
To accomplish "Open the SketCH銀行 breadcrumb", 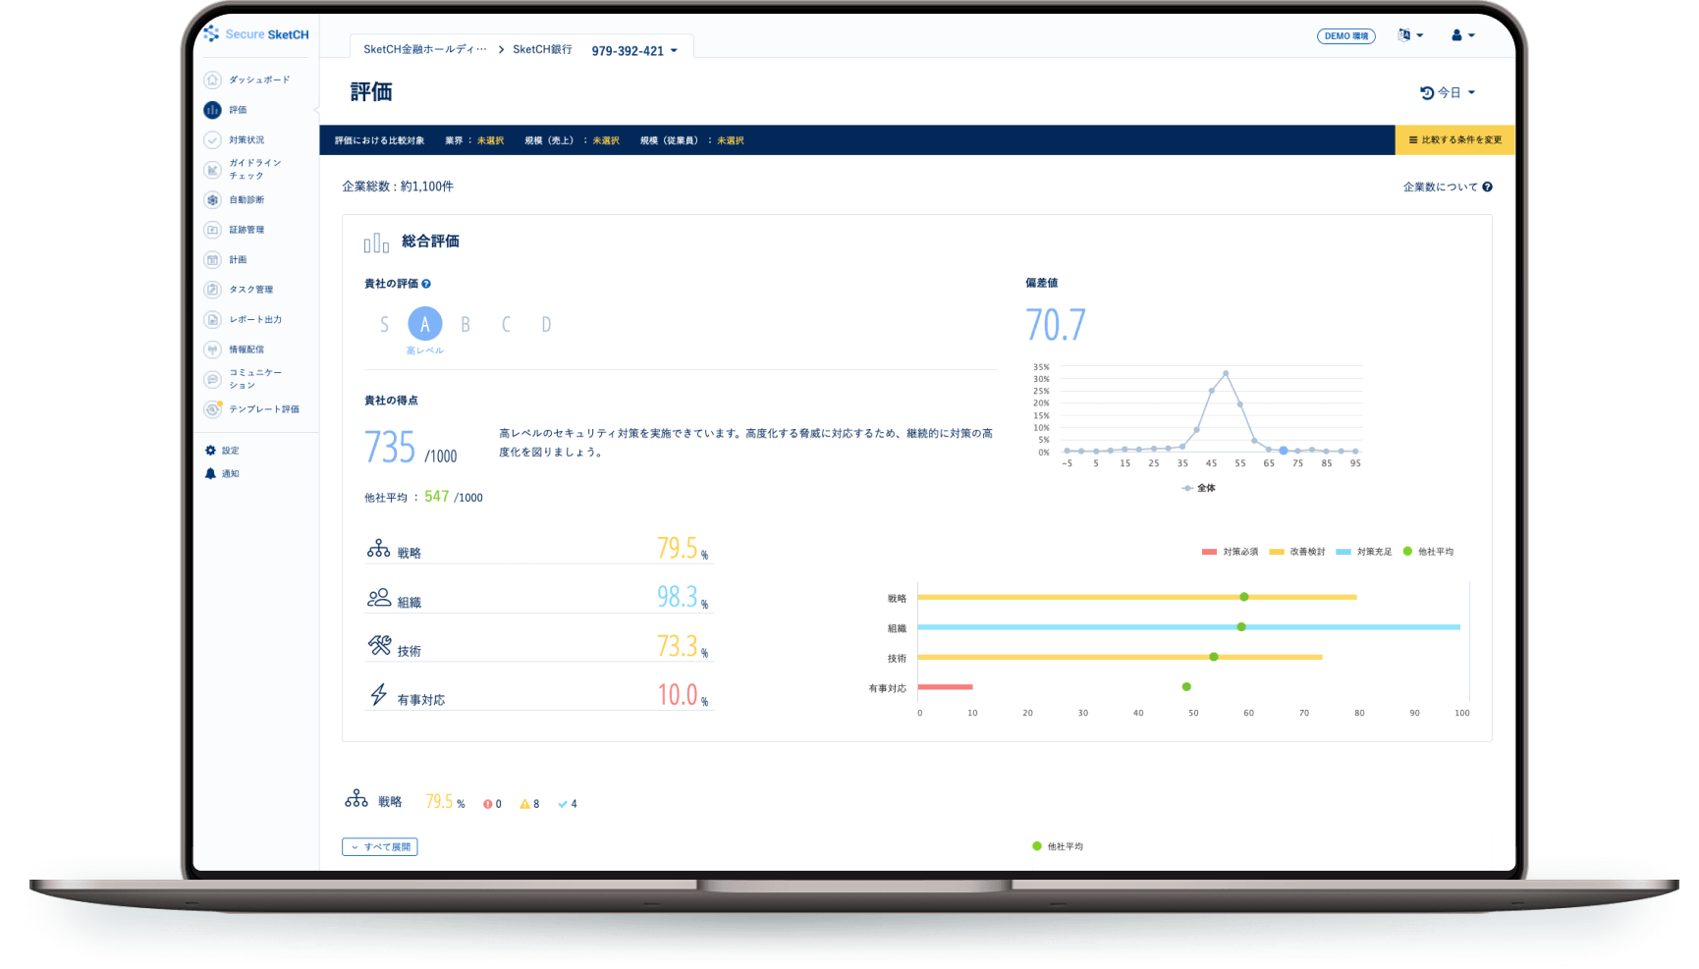I will (542, 49).
